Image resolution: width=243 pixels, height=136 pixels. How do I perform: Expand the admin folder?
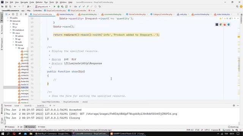13,36
